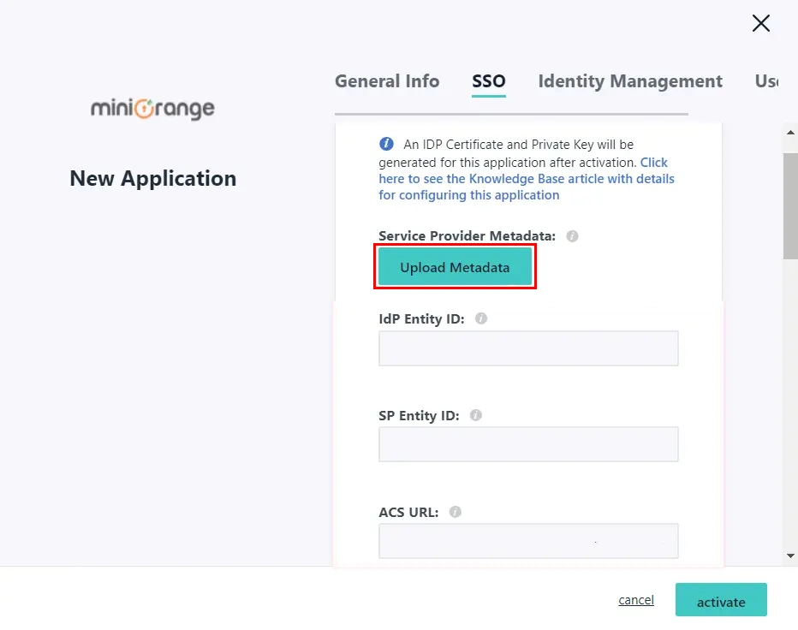Click the scrollbar down arrow
798x630 pixels.
pyautogui.click(x=790, y=556)
